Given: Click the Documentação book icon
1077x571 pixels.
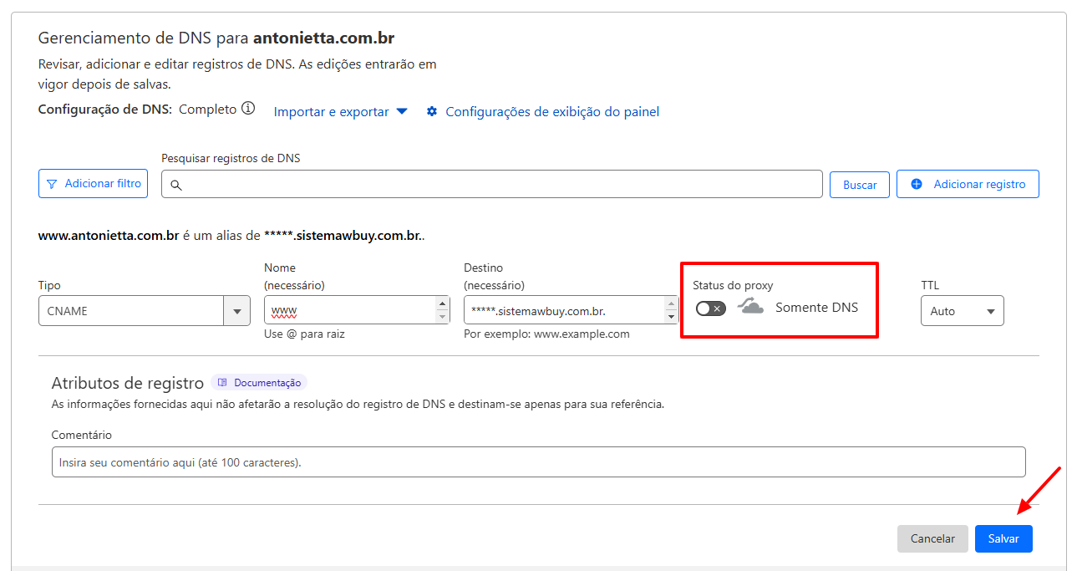Looking at the screenshot, I should tap(222, 383).
